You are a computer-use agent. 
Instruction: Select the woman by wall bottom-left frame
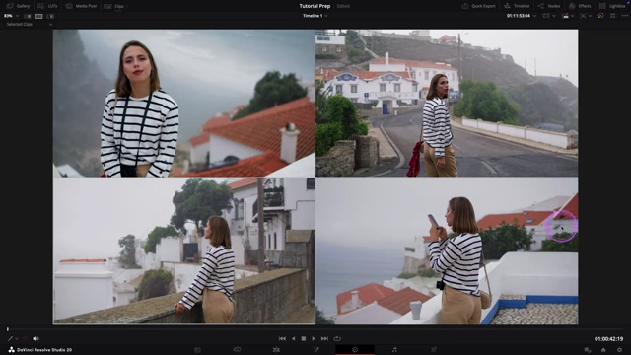(184, 250)
